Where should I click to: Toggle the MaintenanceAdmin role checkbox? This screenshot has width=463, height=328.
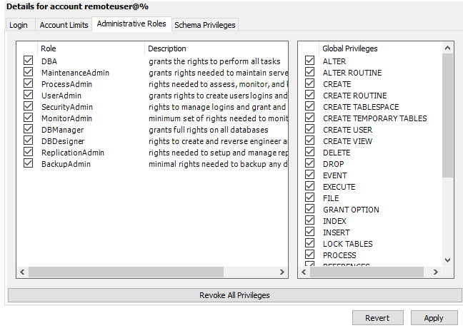click(28, 73)
